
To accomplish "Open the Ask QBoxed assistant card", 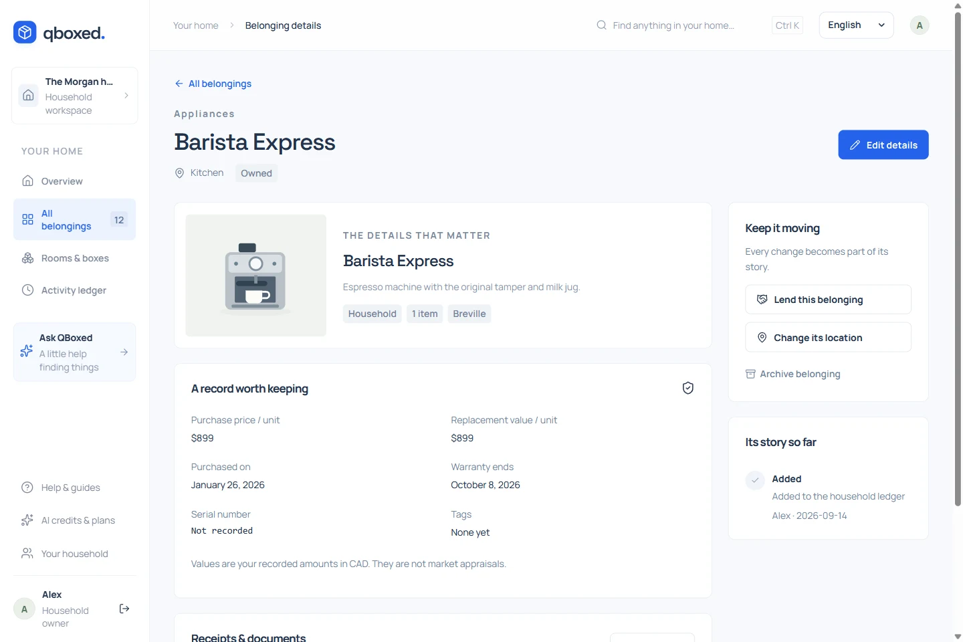I will (74, 352).
